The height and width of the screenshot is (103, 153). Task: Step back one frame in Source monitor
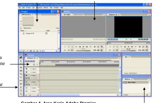[80, 47]
